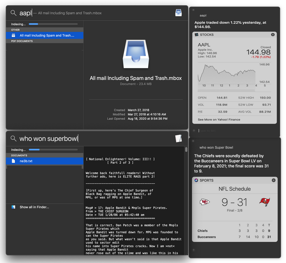Click the Finder icon beside Show all in Finder
The height and width of the screenshot is (263, 286).
(13, 207)
